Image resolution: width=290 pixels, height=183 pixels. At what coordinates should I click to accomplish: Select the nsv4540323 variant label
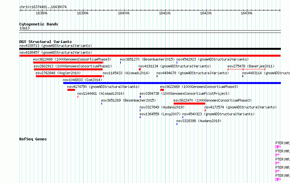tap(218, 114)
